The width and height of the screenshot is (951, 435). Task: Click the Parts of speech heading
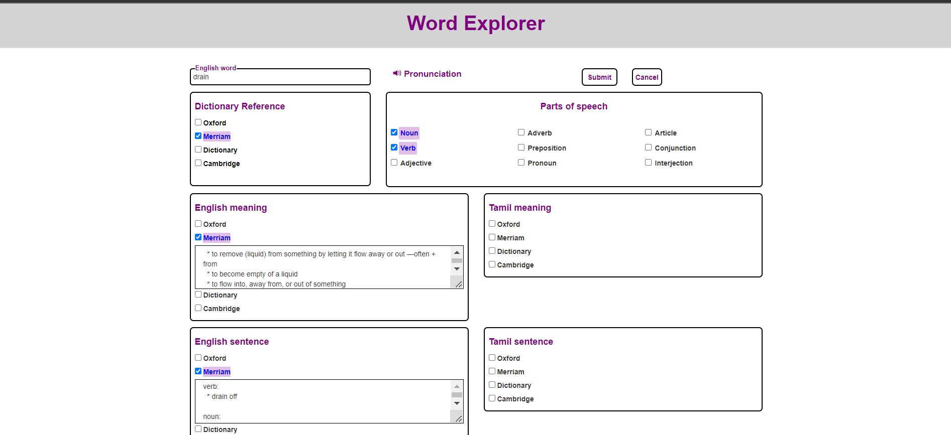tap(574, 106)
